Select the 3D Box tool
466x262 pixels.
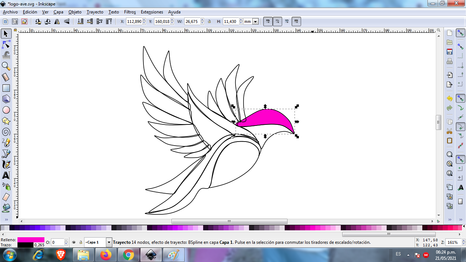[x=6, y=99]
